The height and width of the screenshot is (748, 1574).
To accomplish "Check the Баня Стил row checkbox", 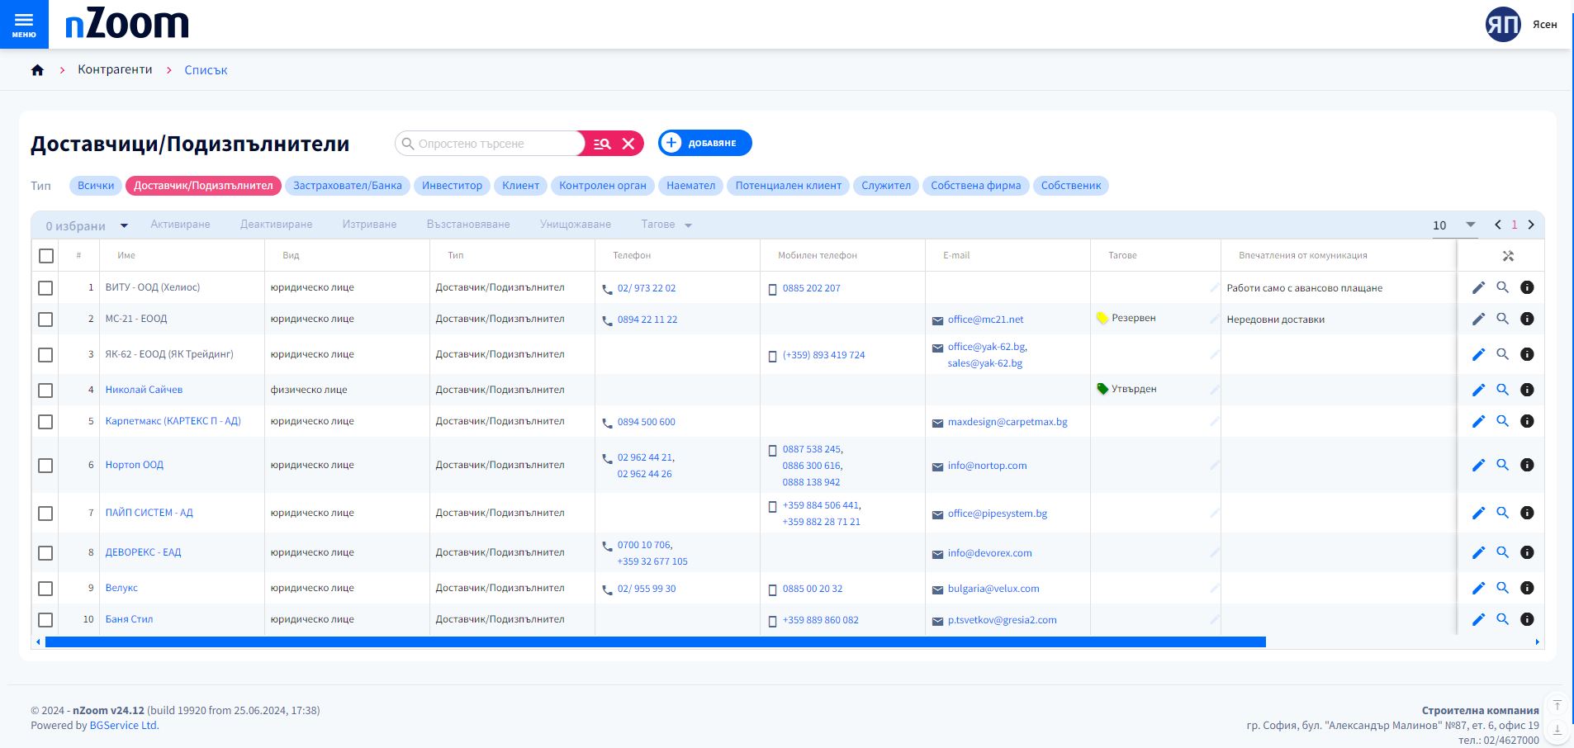I will 45,620.
